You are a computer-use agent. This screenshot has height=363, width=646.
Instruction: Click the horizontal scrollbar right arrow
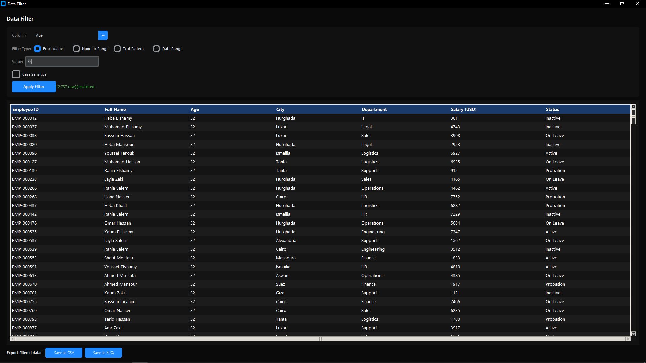[x=628, y=339]
